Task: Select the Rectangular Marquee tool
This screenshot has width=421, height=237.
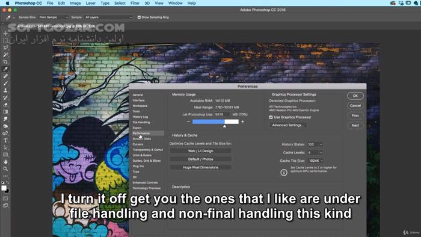Action: coord(5,40)
